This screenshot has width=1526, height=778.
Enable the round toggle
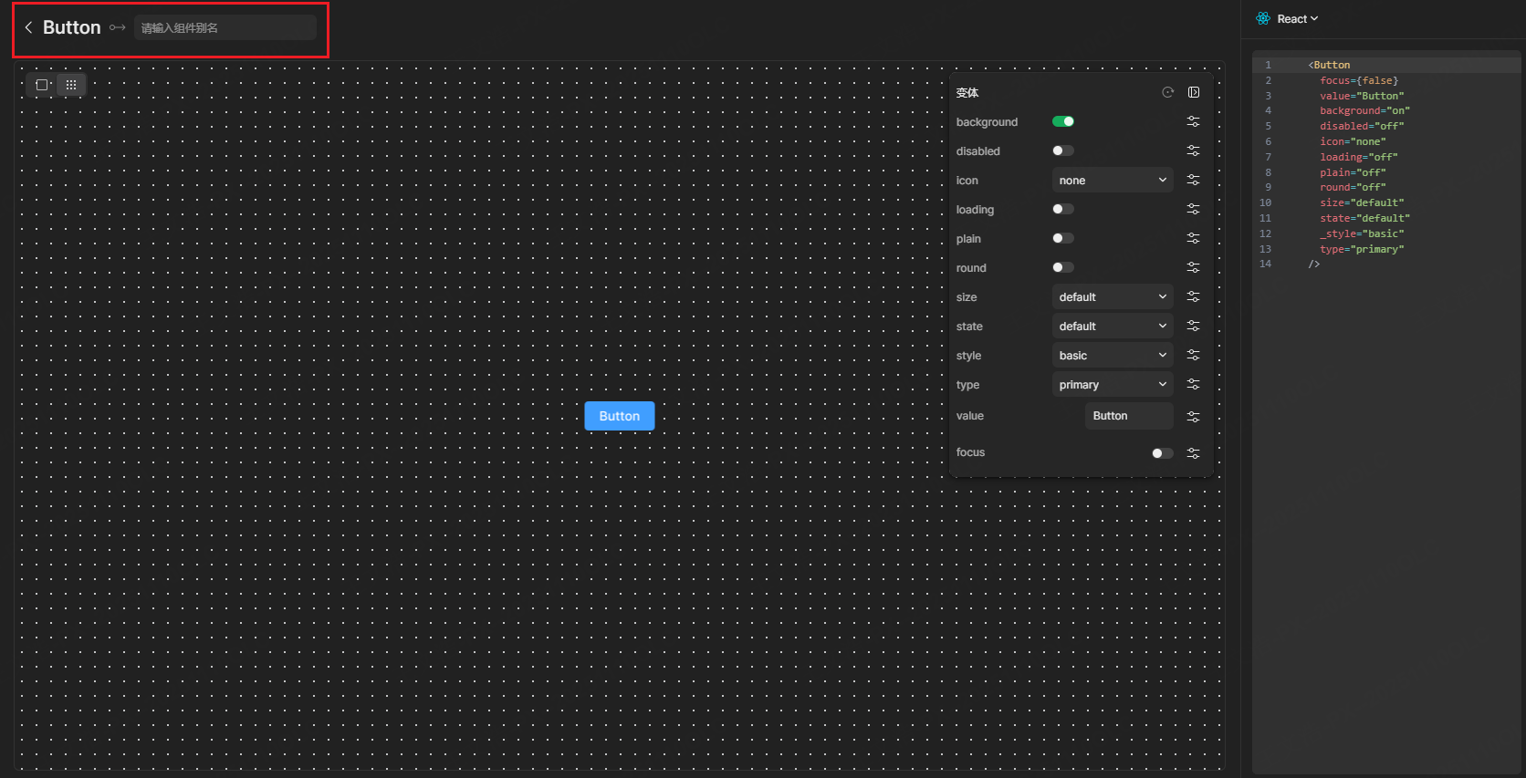(x=1063, y=267)
